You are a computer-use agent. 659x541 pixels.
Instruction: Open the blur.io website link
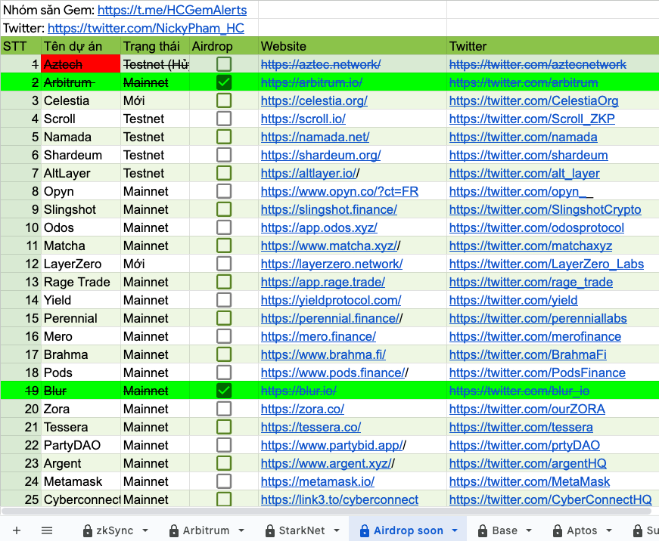(x=298, y=391)
